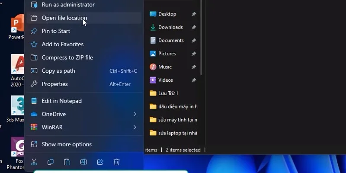Screen dimensions: 346x173
Task: Click the Delete trash icon
Action: (116, 162)
